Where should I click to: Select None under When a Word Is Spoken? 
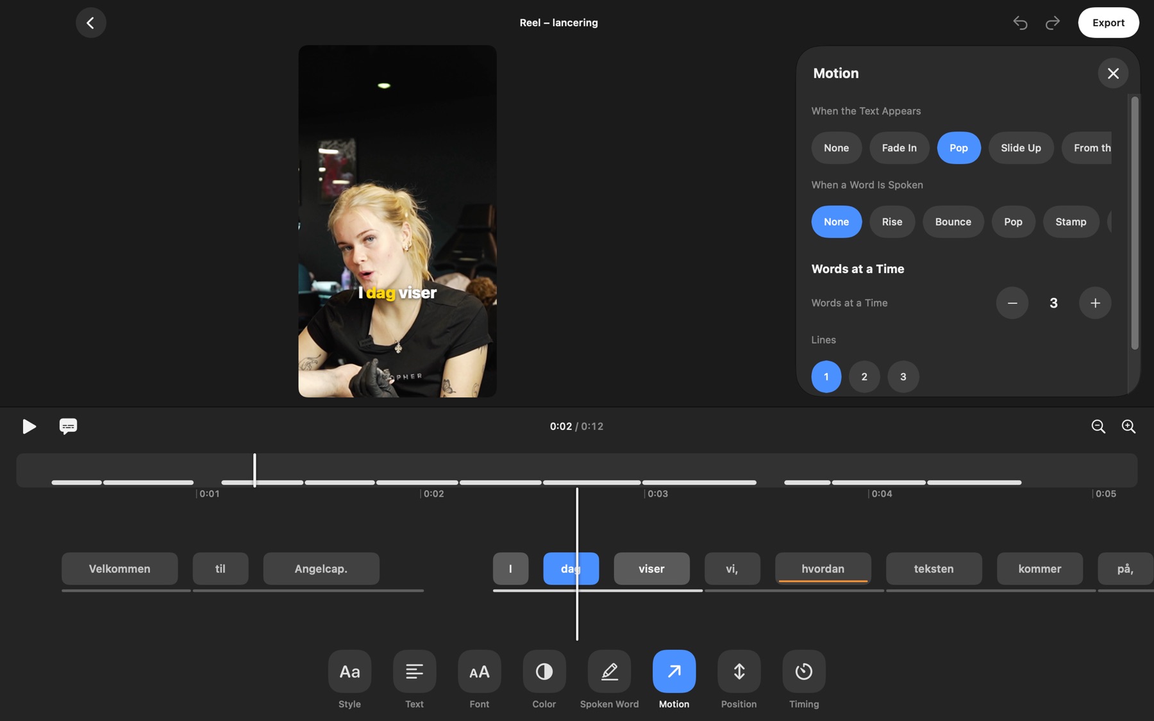(836, 222)
